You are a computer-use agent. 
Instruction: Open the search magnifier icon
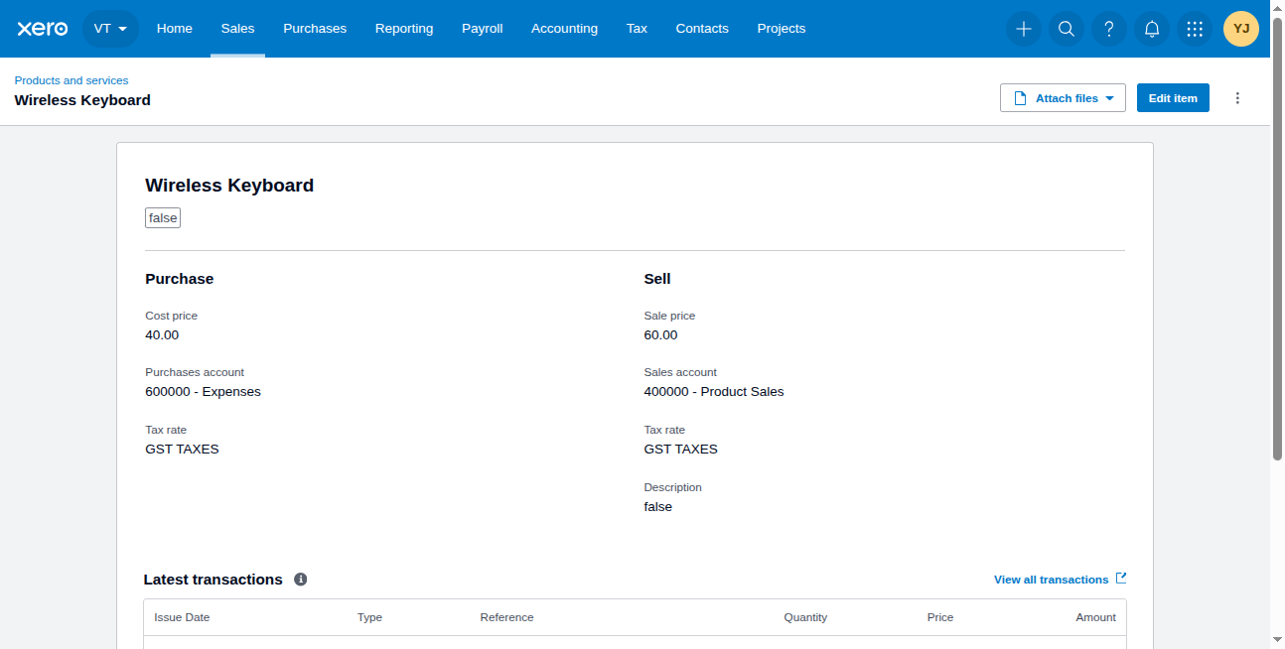point(1067,29)
